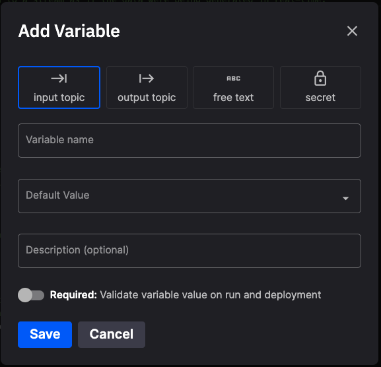
Task: Click the bold "Required:" label
Action: (x=73, y=295)
